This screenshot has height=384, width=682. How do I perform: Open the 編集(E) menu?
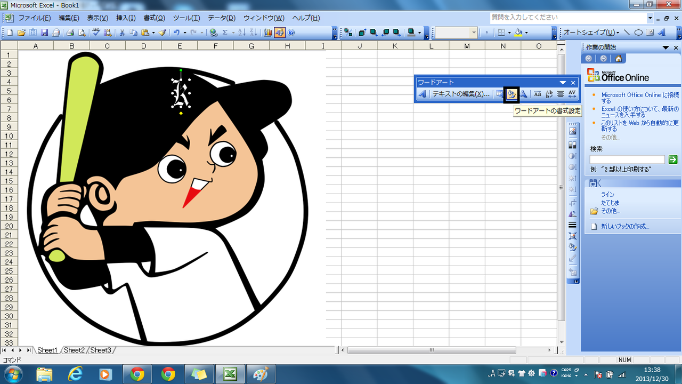(69, 18)
